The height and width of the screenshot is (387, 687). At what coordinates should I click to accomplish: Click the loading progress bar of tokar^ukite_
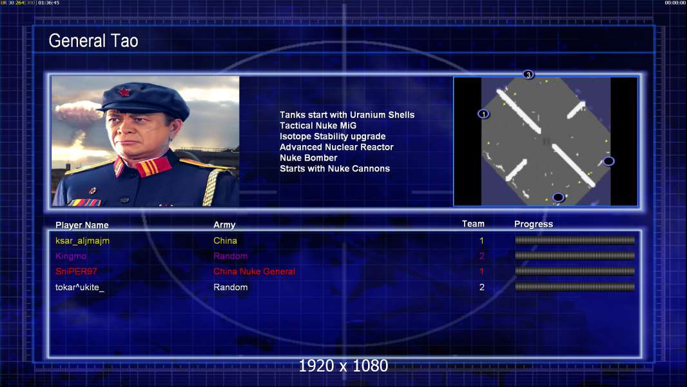pos(575,287)
